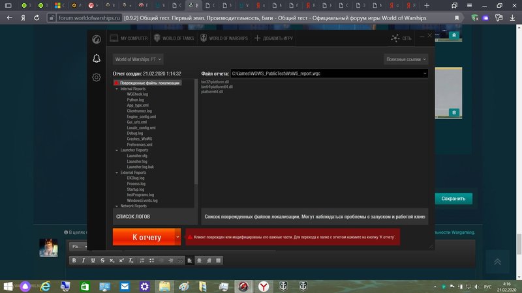Open new browser tab plus button
Image resolution: width=522 pixels, height=293 pixels.
coord(427,5)
